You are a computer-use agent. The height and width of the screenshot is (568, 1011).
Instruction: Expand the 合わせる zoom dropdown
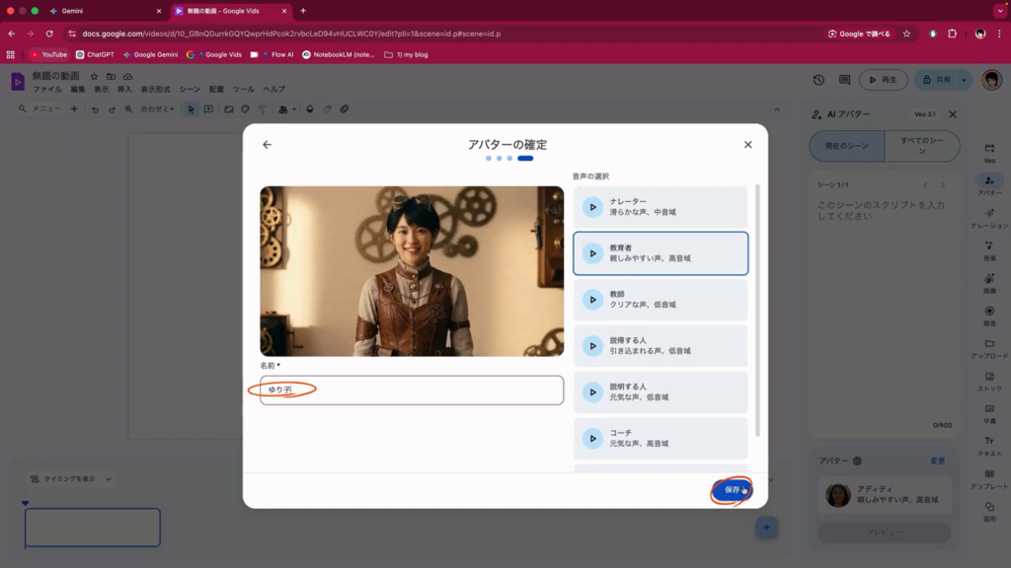[x=157, y=109]
